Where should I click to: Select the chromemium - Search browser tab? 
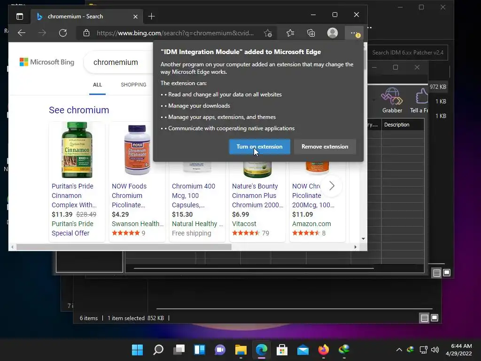pos(87,16)
